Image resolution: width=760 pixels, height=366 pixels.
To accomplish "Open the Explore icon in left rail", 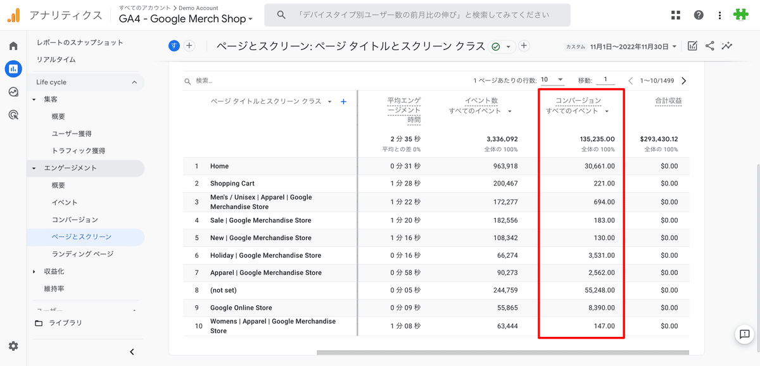I will click(x=13, y=92).
